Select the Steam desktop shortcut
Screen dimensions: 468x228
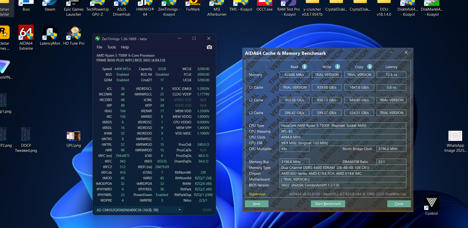point(50,6)
